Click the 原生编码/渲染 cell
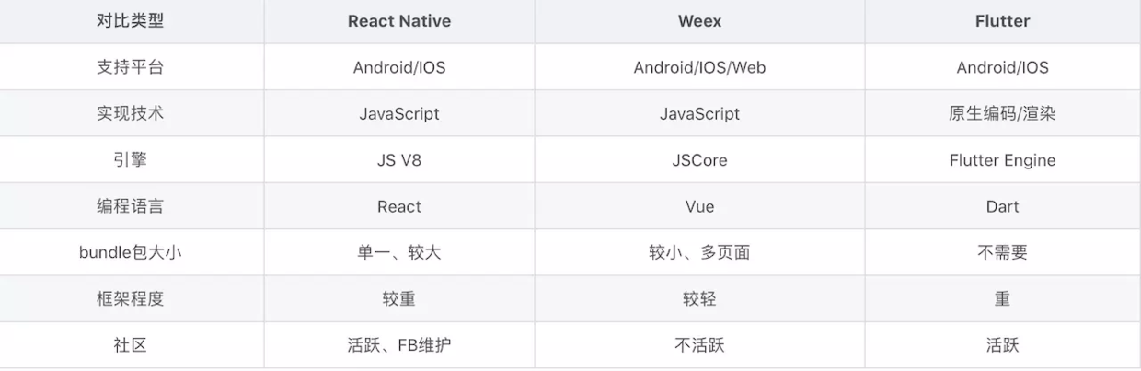The width and height of the screenshot is (1141, 371). tap(1002, 114)
